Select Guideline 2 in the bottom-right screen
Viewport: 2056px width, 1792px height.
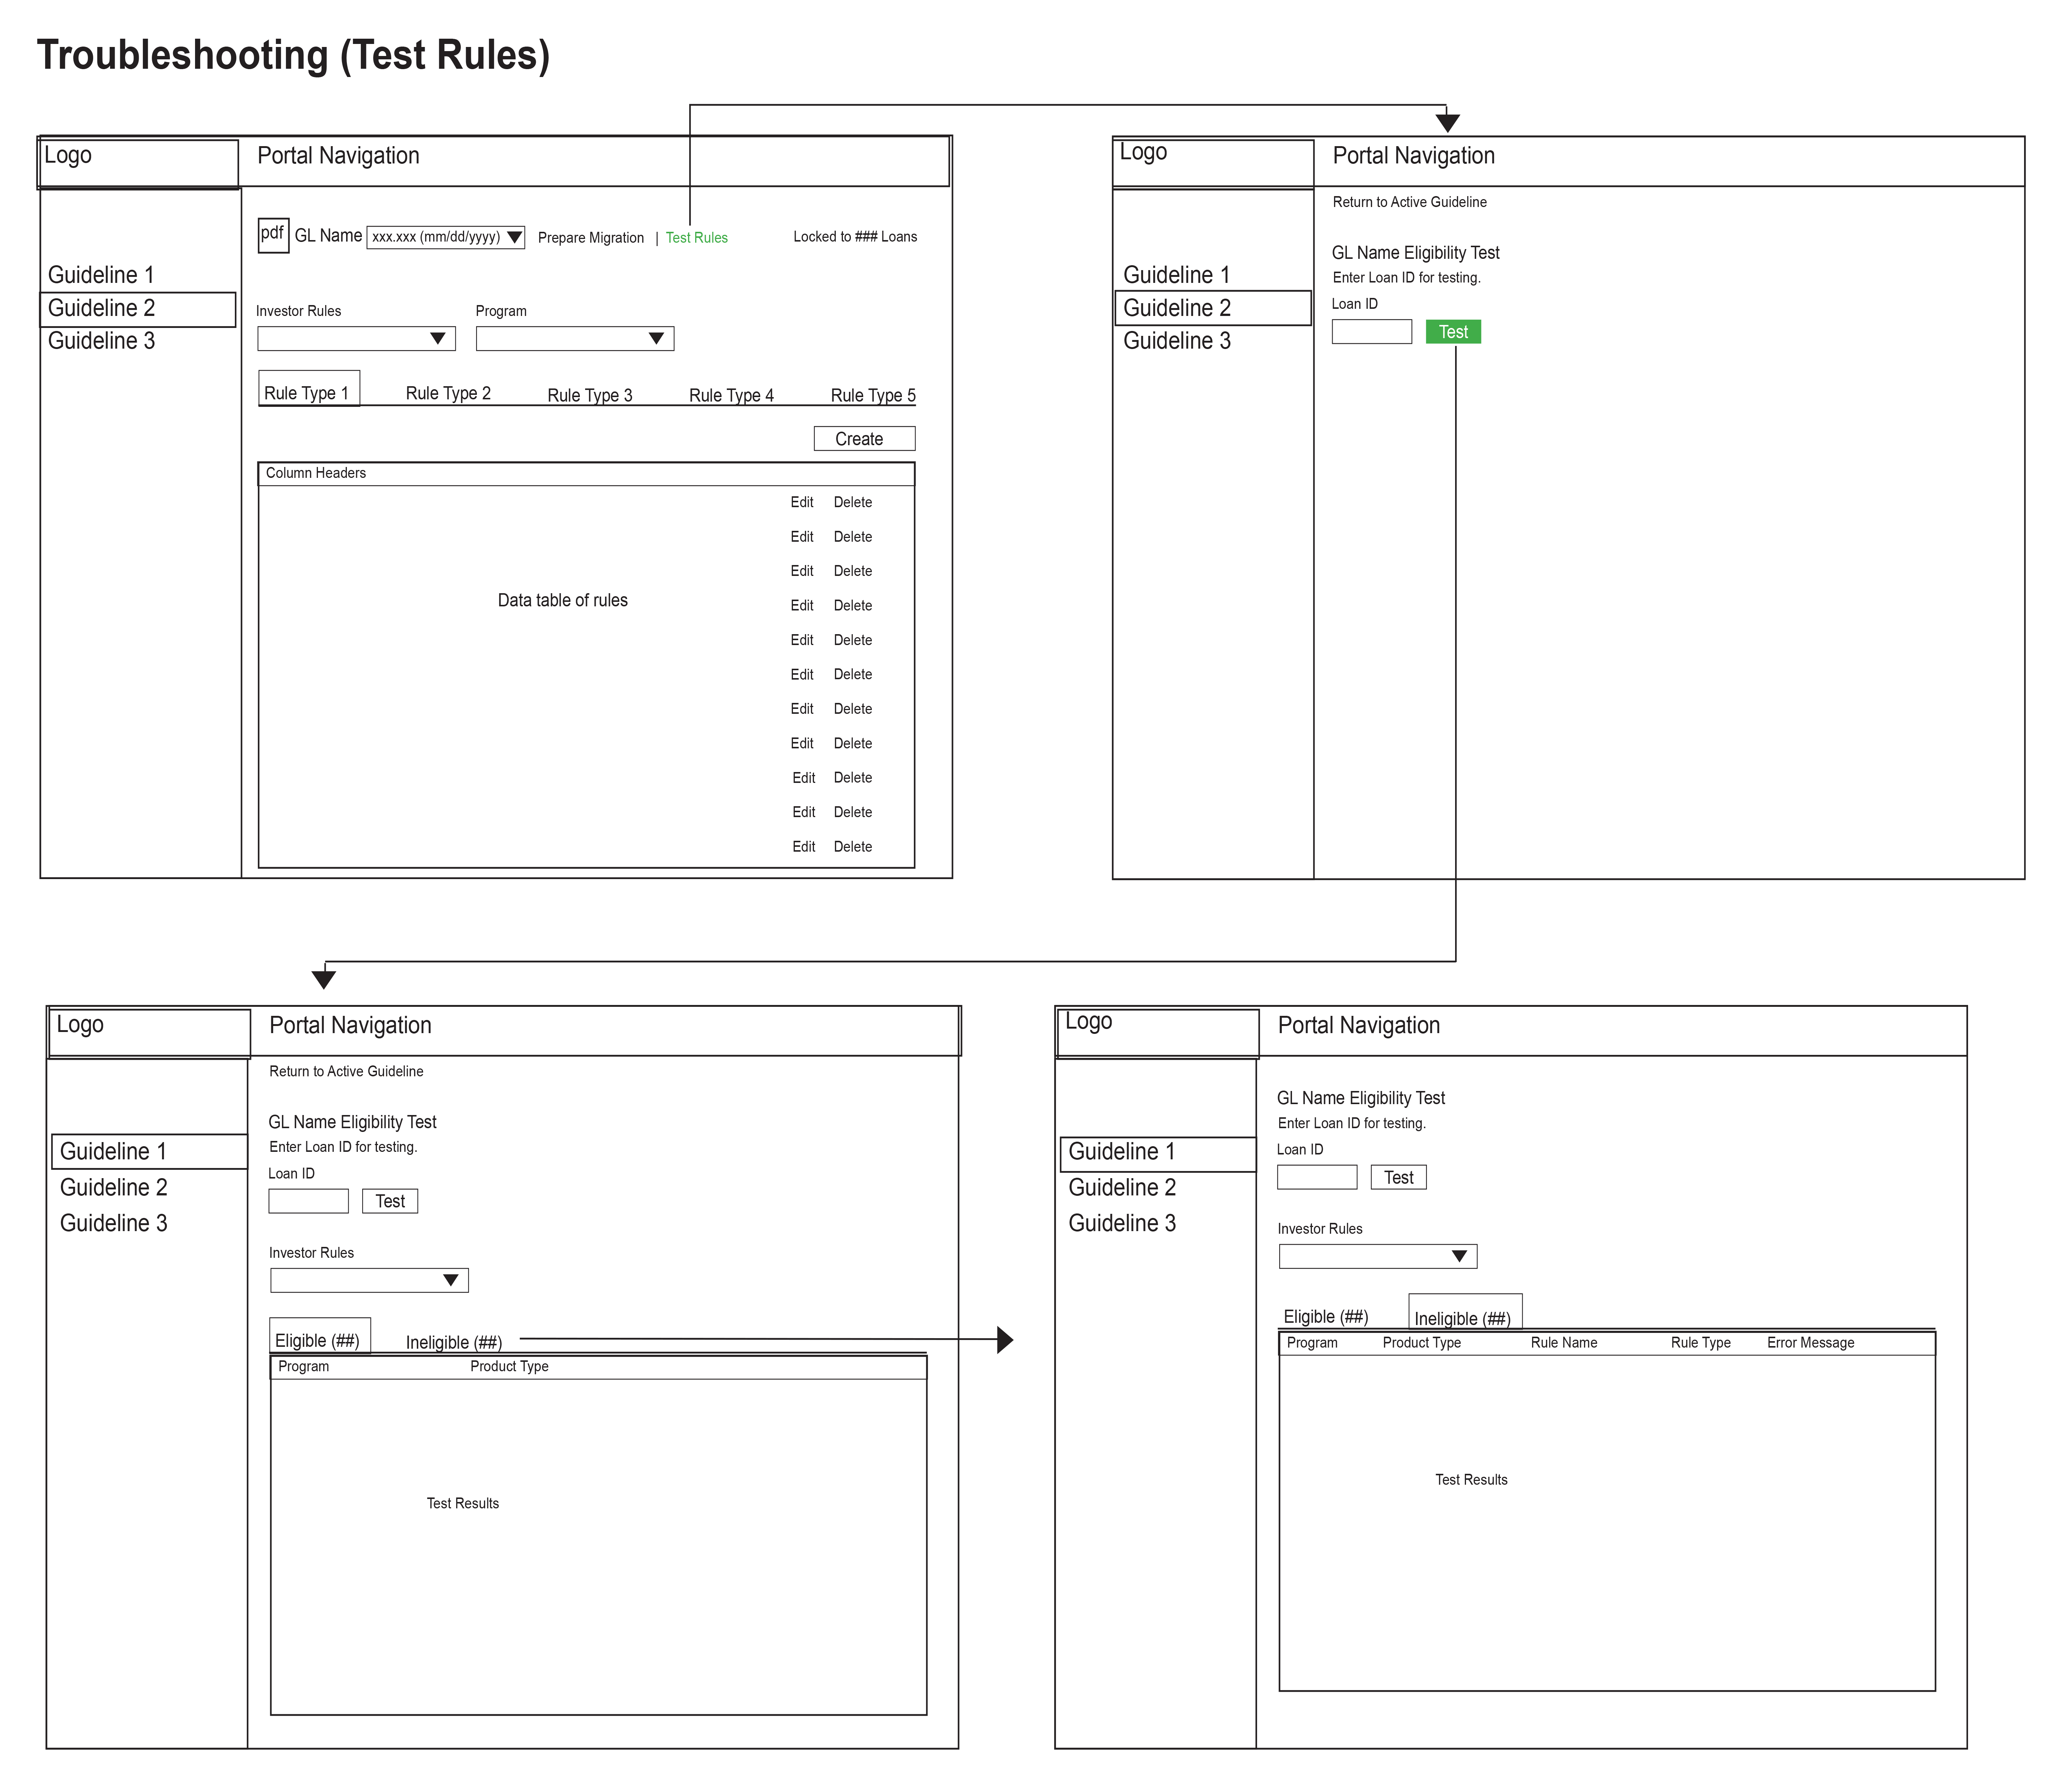[x=1121, y=1187]
